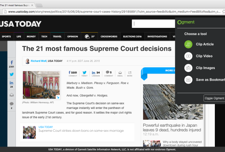Click Clip Video label
Viewport: 225px width, 152px height.
pyautogui.click(x=204, y=56)
